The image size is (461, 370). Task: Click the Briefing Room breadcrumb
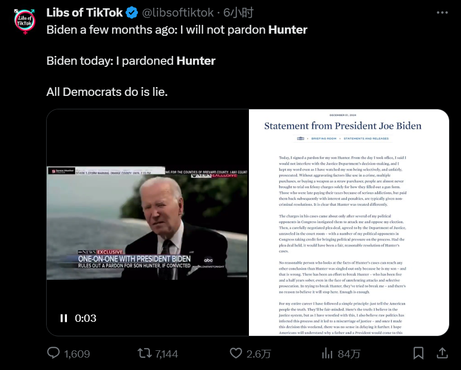[x=324, y=138]
